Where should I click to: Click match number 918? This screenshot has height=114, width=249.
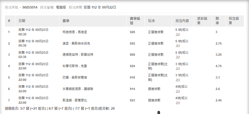coord(132,78)
